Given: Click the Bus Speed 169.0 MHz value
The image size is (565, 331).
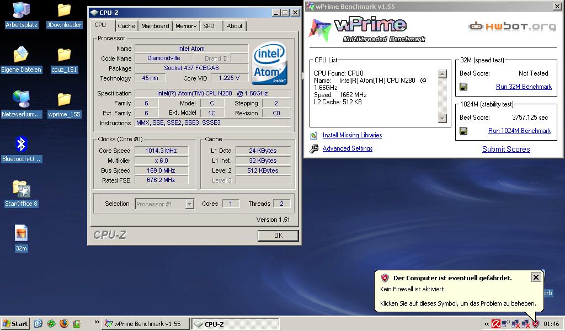Looking at the screenshot, I should [161, 170].
